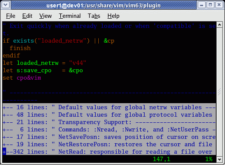This screenshot has height=165, width=225.
Task: Click the scrollbar down arrow
Action: pyautogui.click(x=219, y=159)
